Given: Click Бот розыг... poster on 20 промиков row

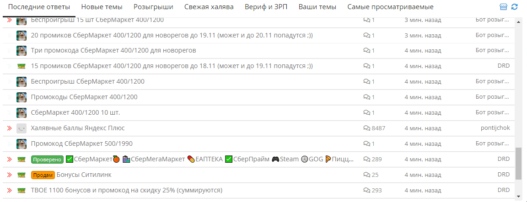Looking at the screenshot, I should tap(493, 35).
